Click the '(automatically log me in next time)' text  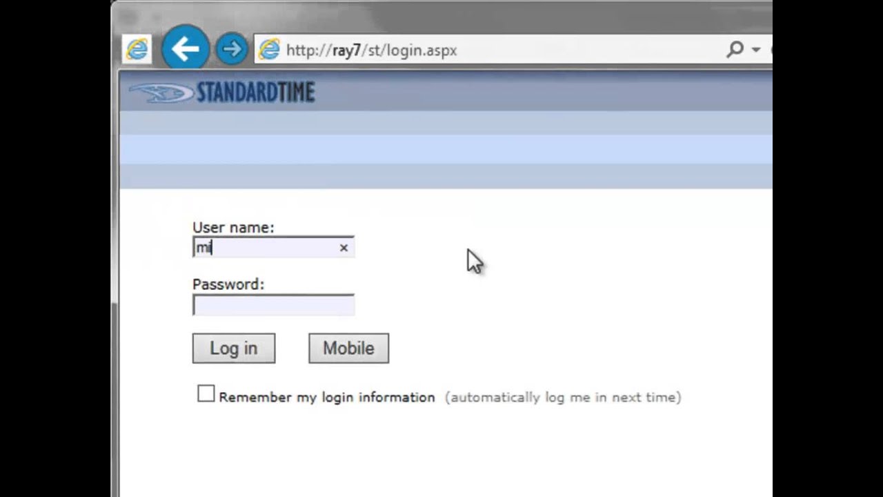click(x=563, y=398)
